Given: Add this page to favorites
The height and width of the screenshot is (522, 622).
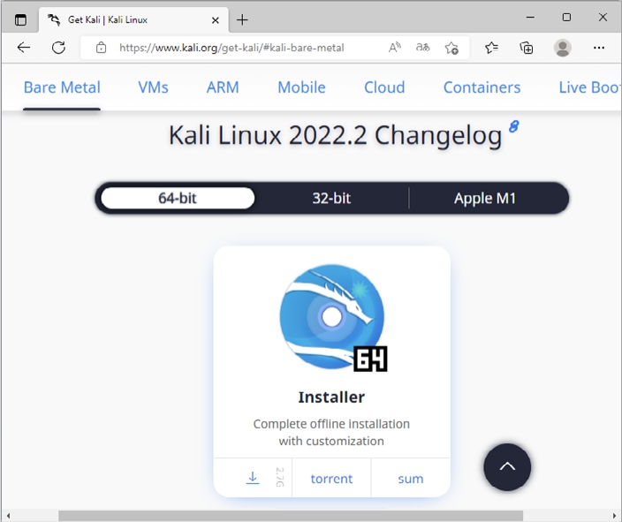Looking at the screenshot, I should pyautogui.click(x=451, y=48).
